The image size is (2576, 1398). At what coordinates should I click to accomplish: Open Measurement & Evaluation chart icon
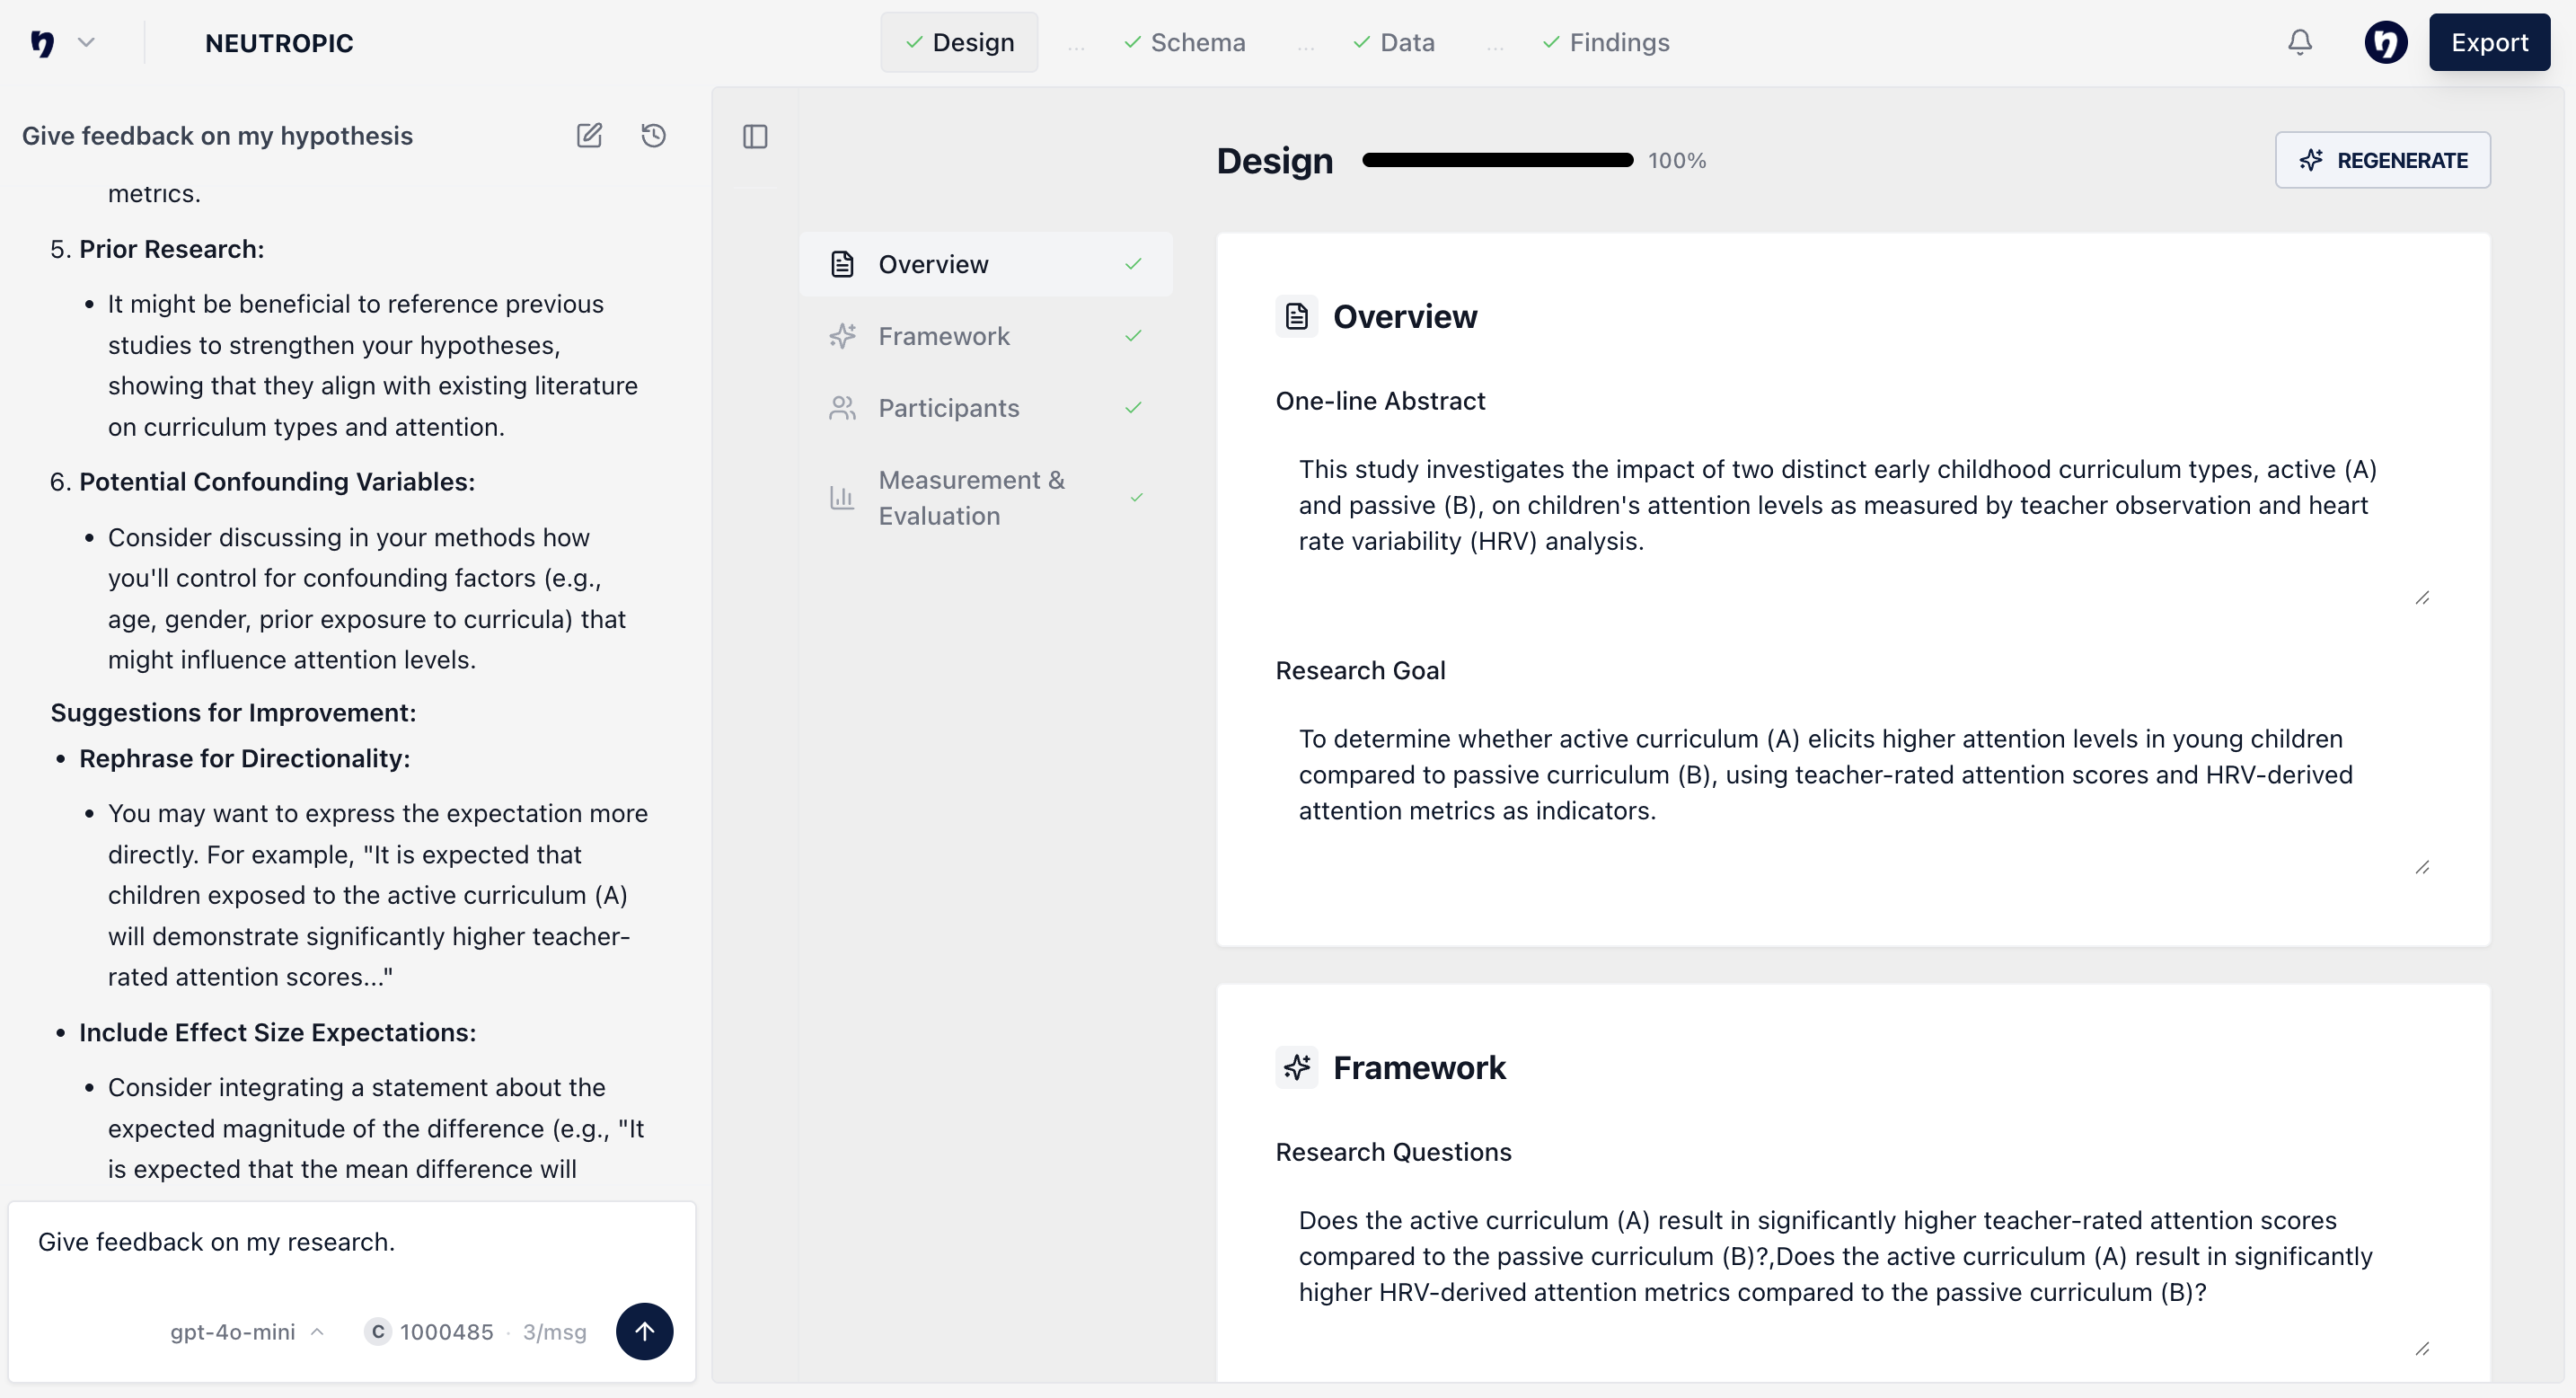click(x=843, y=497)
